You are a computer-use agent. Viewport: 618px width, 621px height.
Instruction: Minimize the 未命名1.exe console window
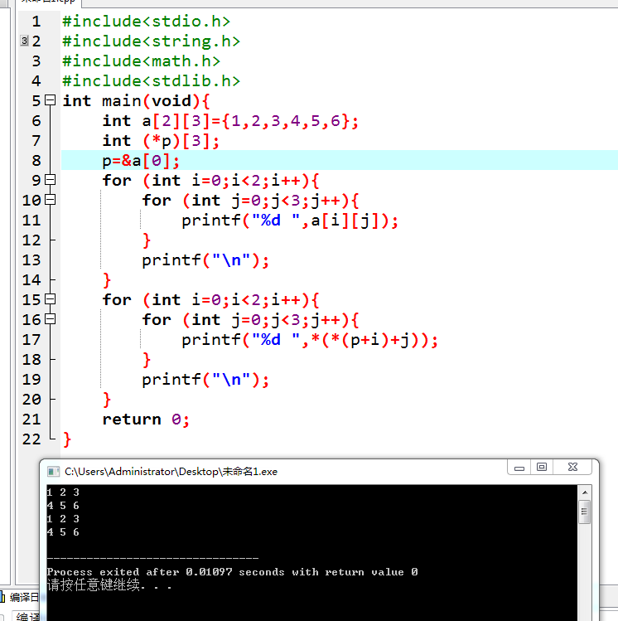click(519, 468)
